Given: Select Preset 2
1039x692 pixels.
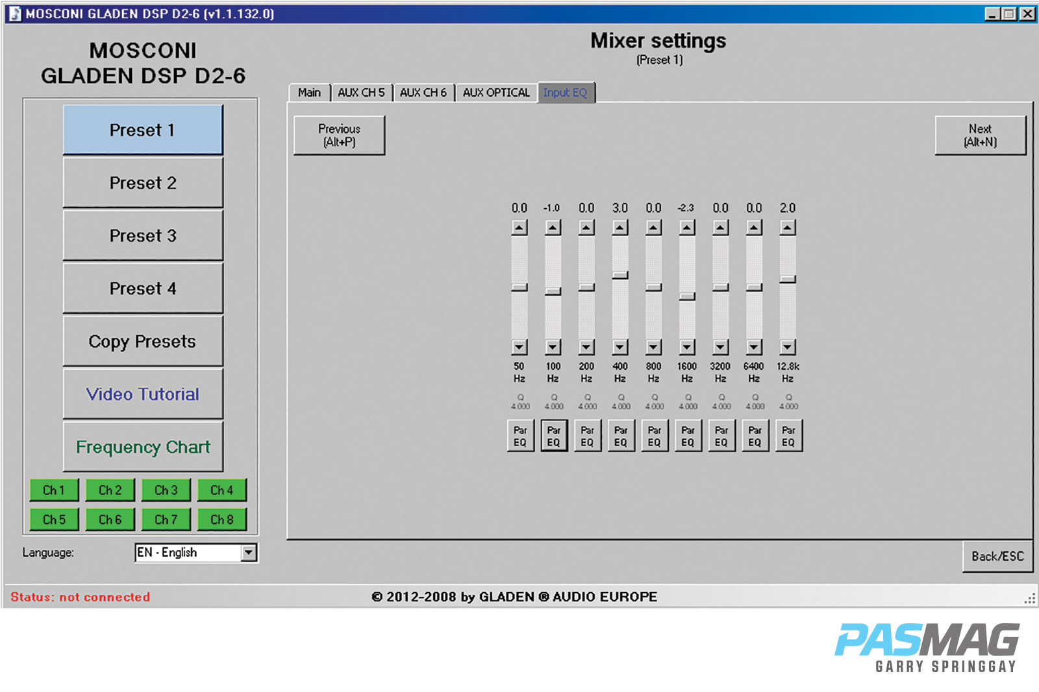Looking at the screenshot, I should (143, 183).
